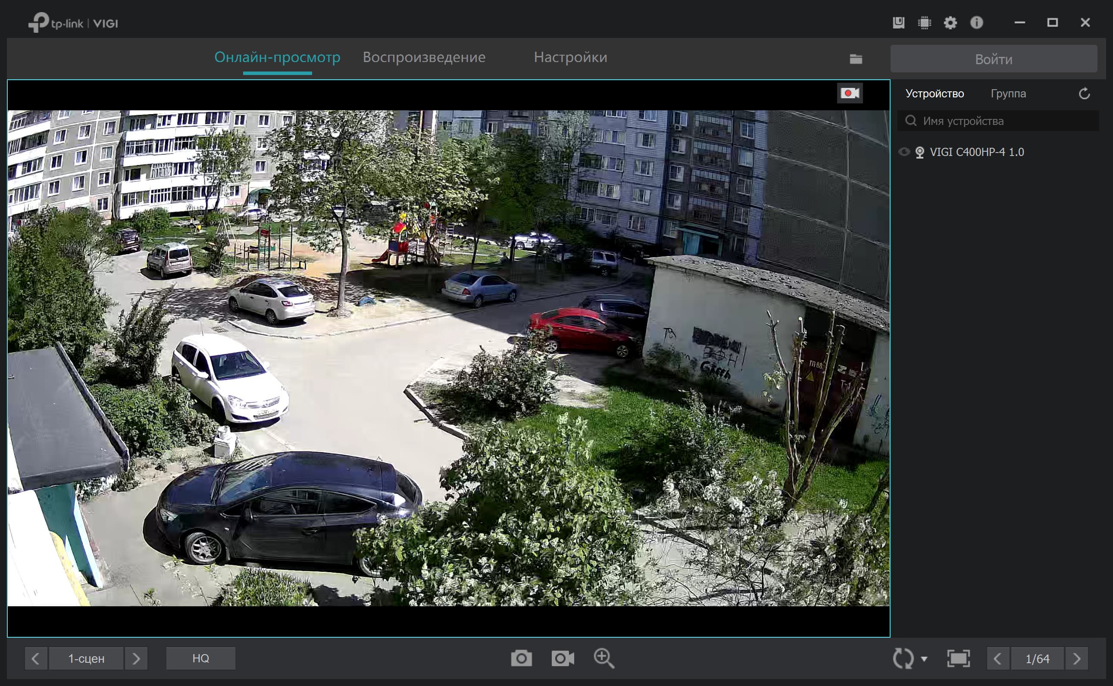Open the info about icon

pos(976,23)
